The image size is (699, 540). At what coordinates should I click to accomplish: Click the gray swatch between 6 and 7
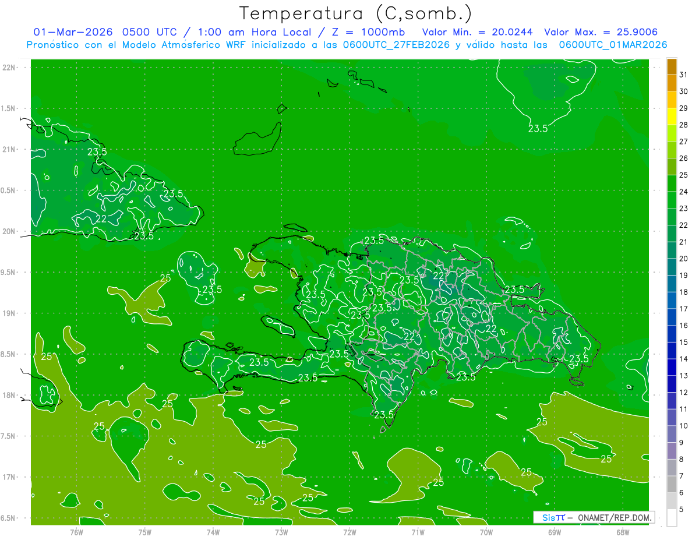pos(672,484)
